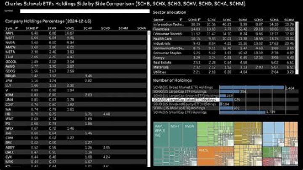Select SCHA column header in the holdings table
Image resolution: width=303 pixels, height=170 pixels.
coord(141,28)
